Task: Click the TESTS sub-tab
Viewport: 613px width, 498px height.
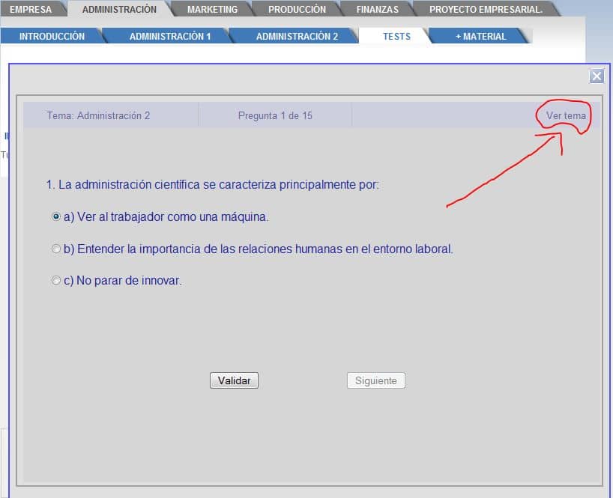Action: coord(396,36)
